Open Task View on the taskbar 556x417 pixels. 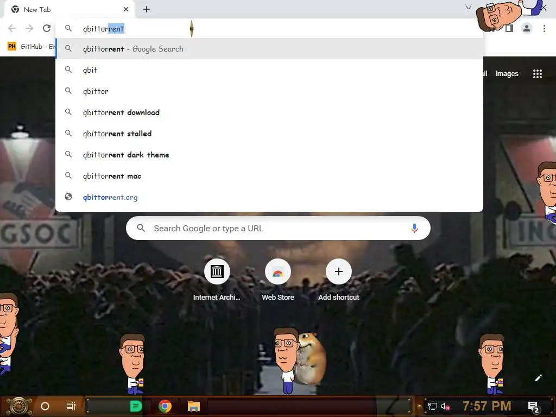point(71,406)
